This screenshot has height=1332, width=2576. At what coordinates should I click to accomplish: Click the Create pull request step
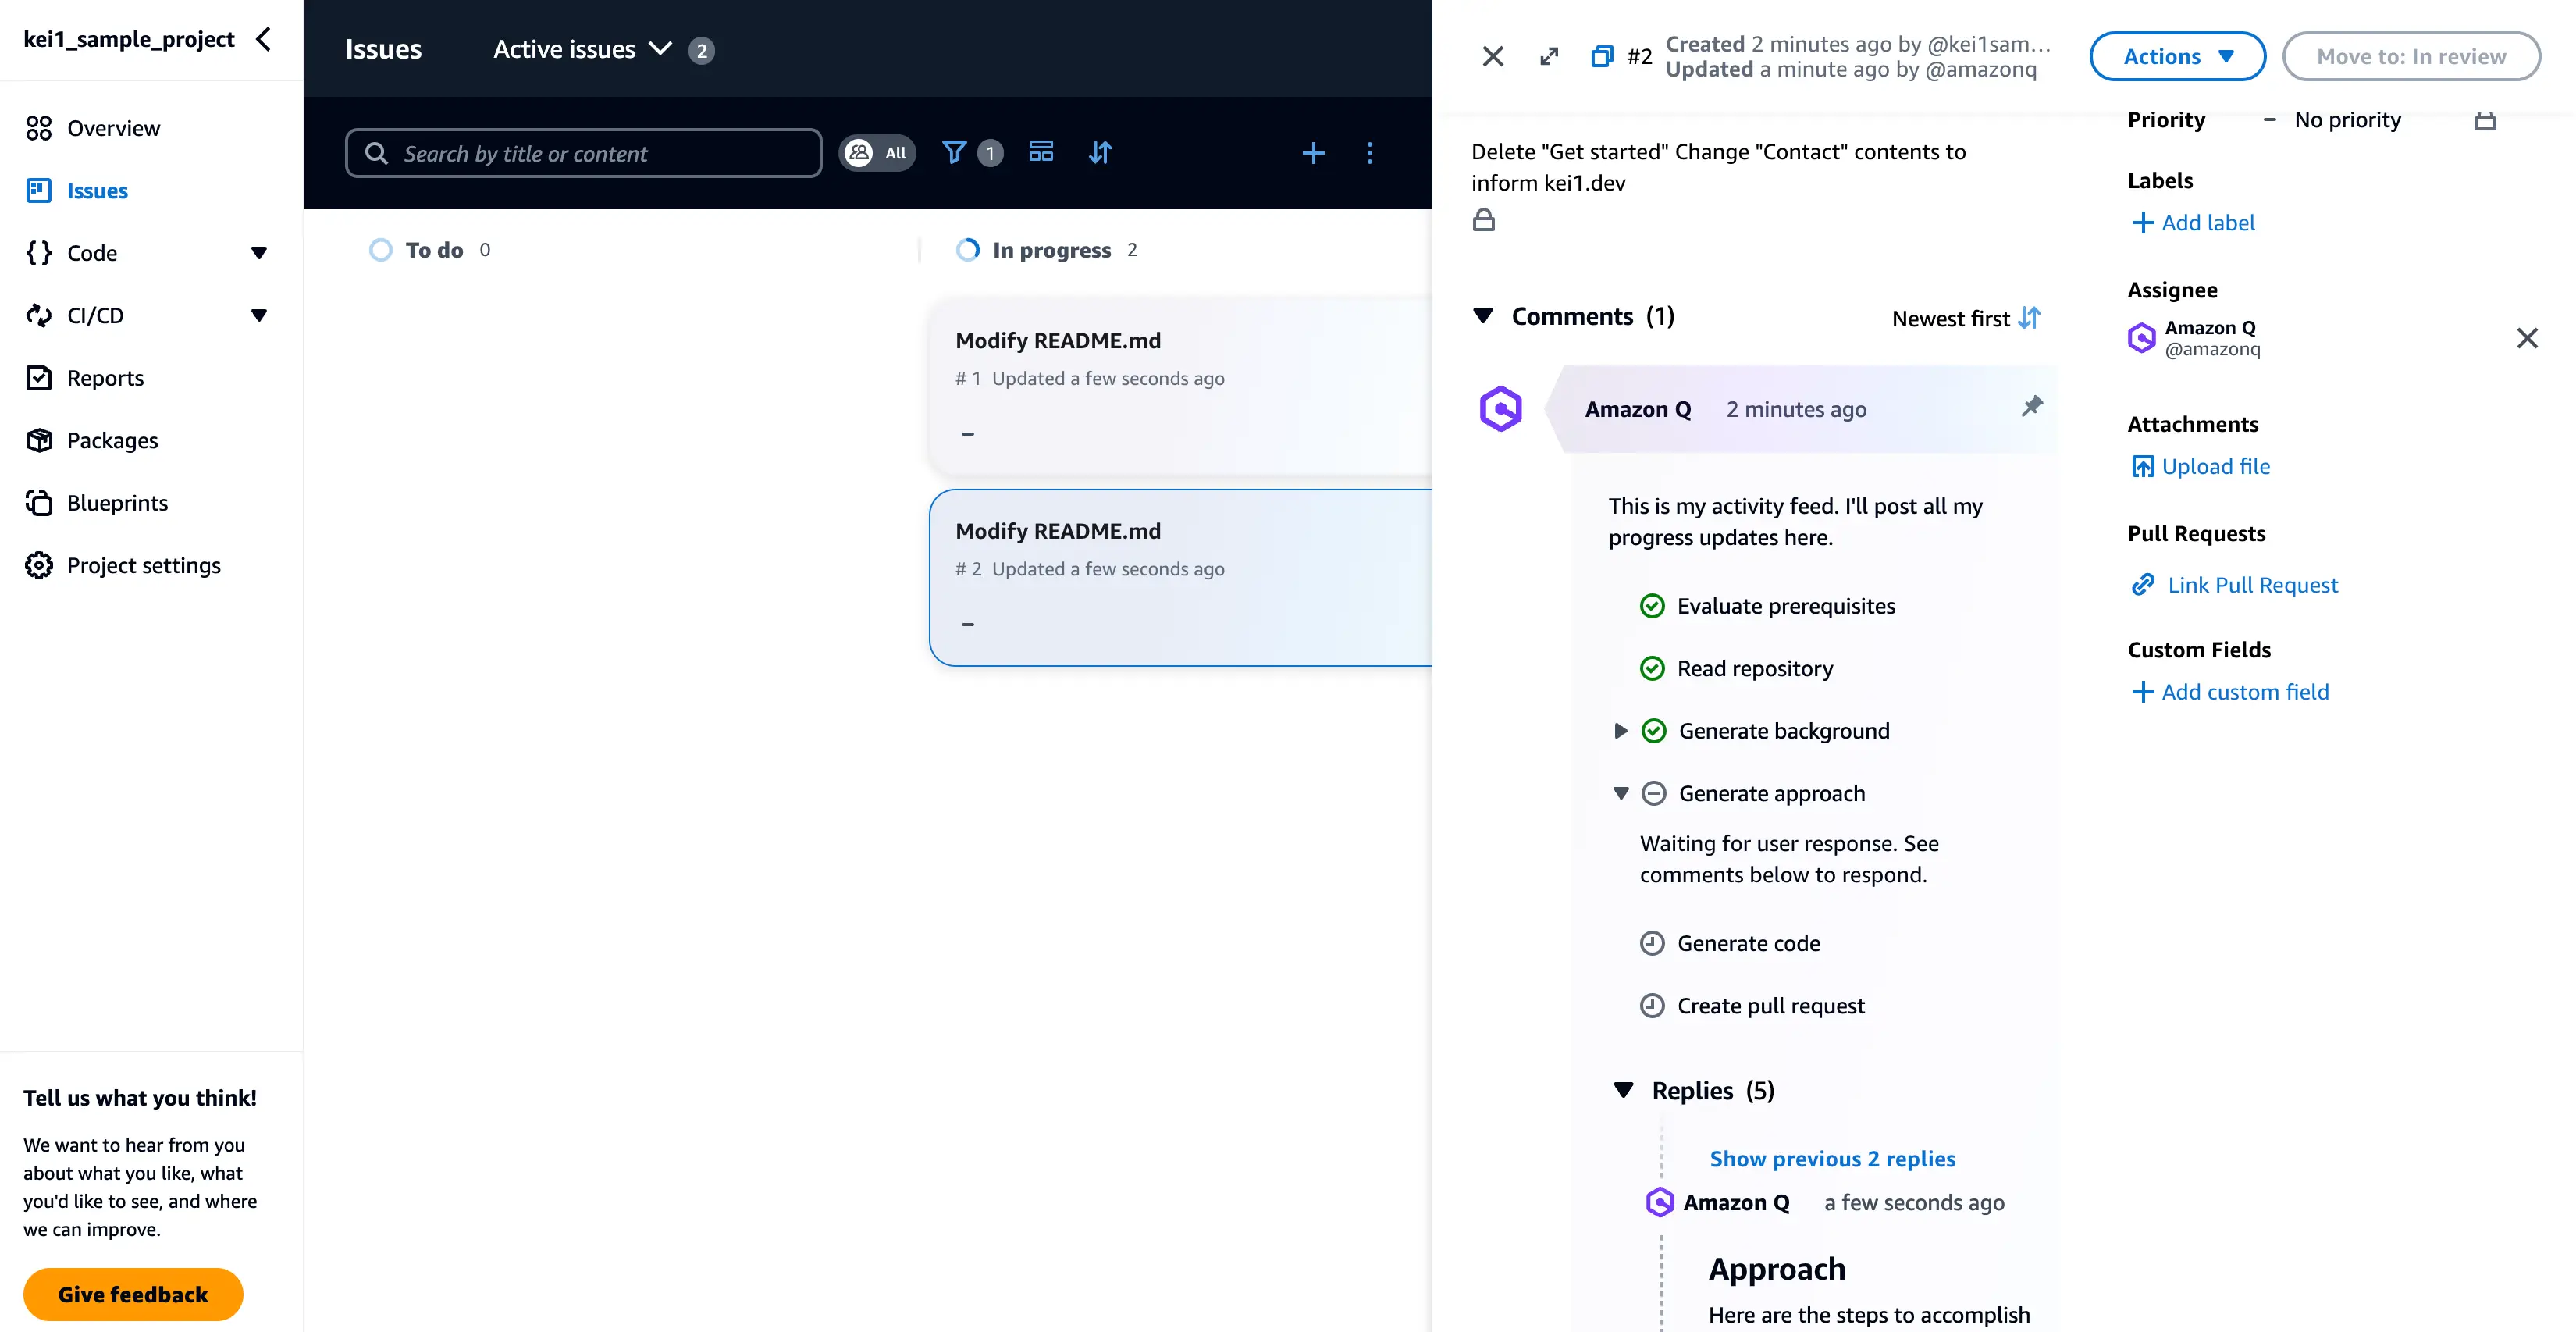pos(1770,1005)
